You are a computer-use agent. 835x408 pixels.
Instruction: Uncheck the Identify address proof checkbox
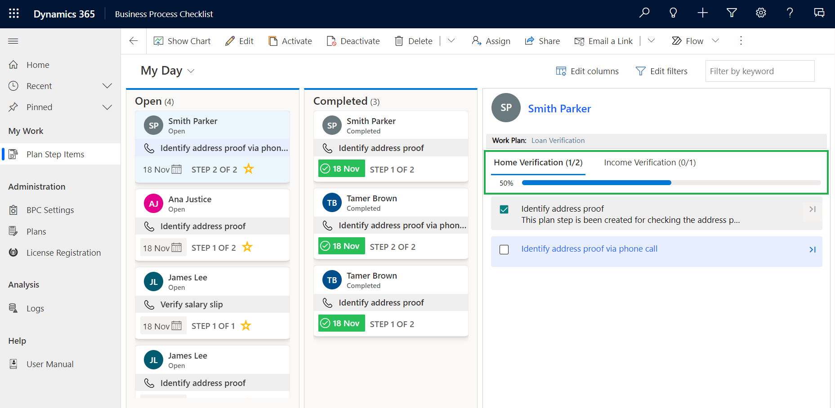(x=504, y=209)
